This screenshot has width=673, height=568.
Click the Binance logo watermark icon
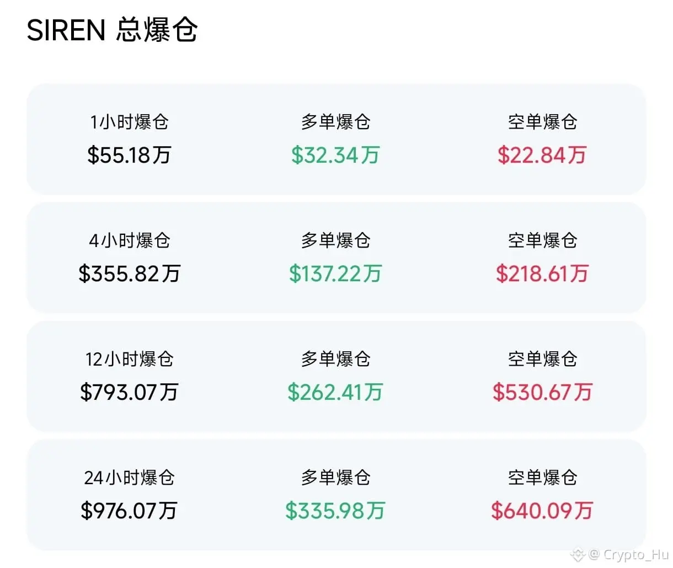click(x=578, y=554)
